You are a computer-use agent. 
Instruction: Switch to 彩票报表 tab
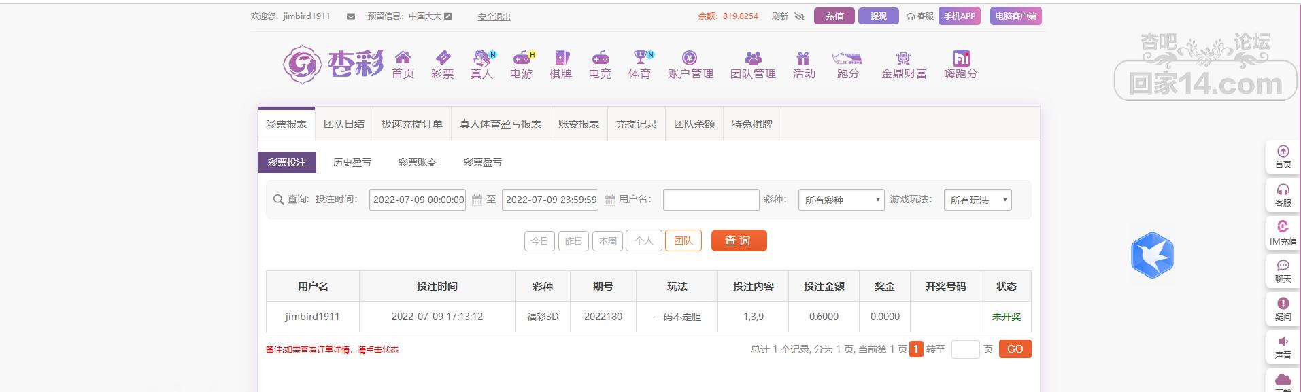coord(286,124)
